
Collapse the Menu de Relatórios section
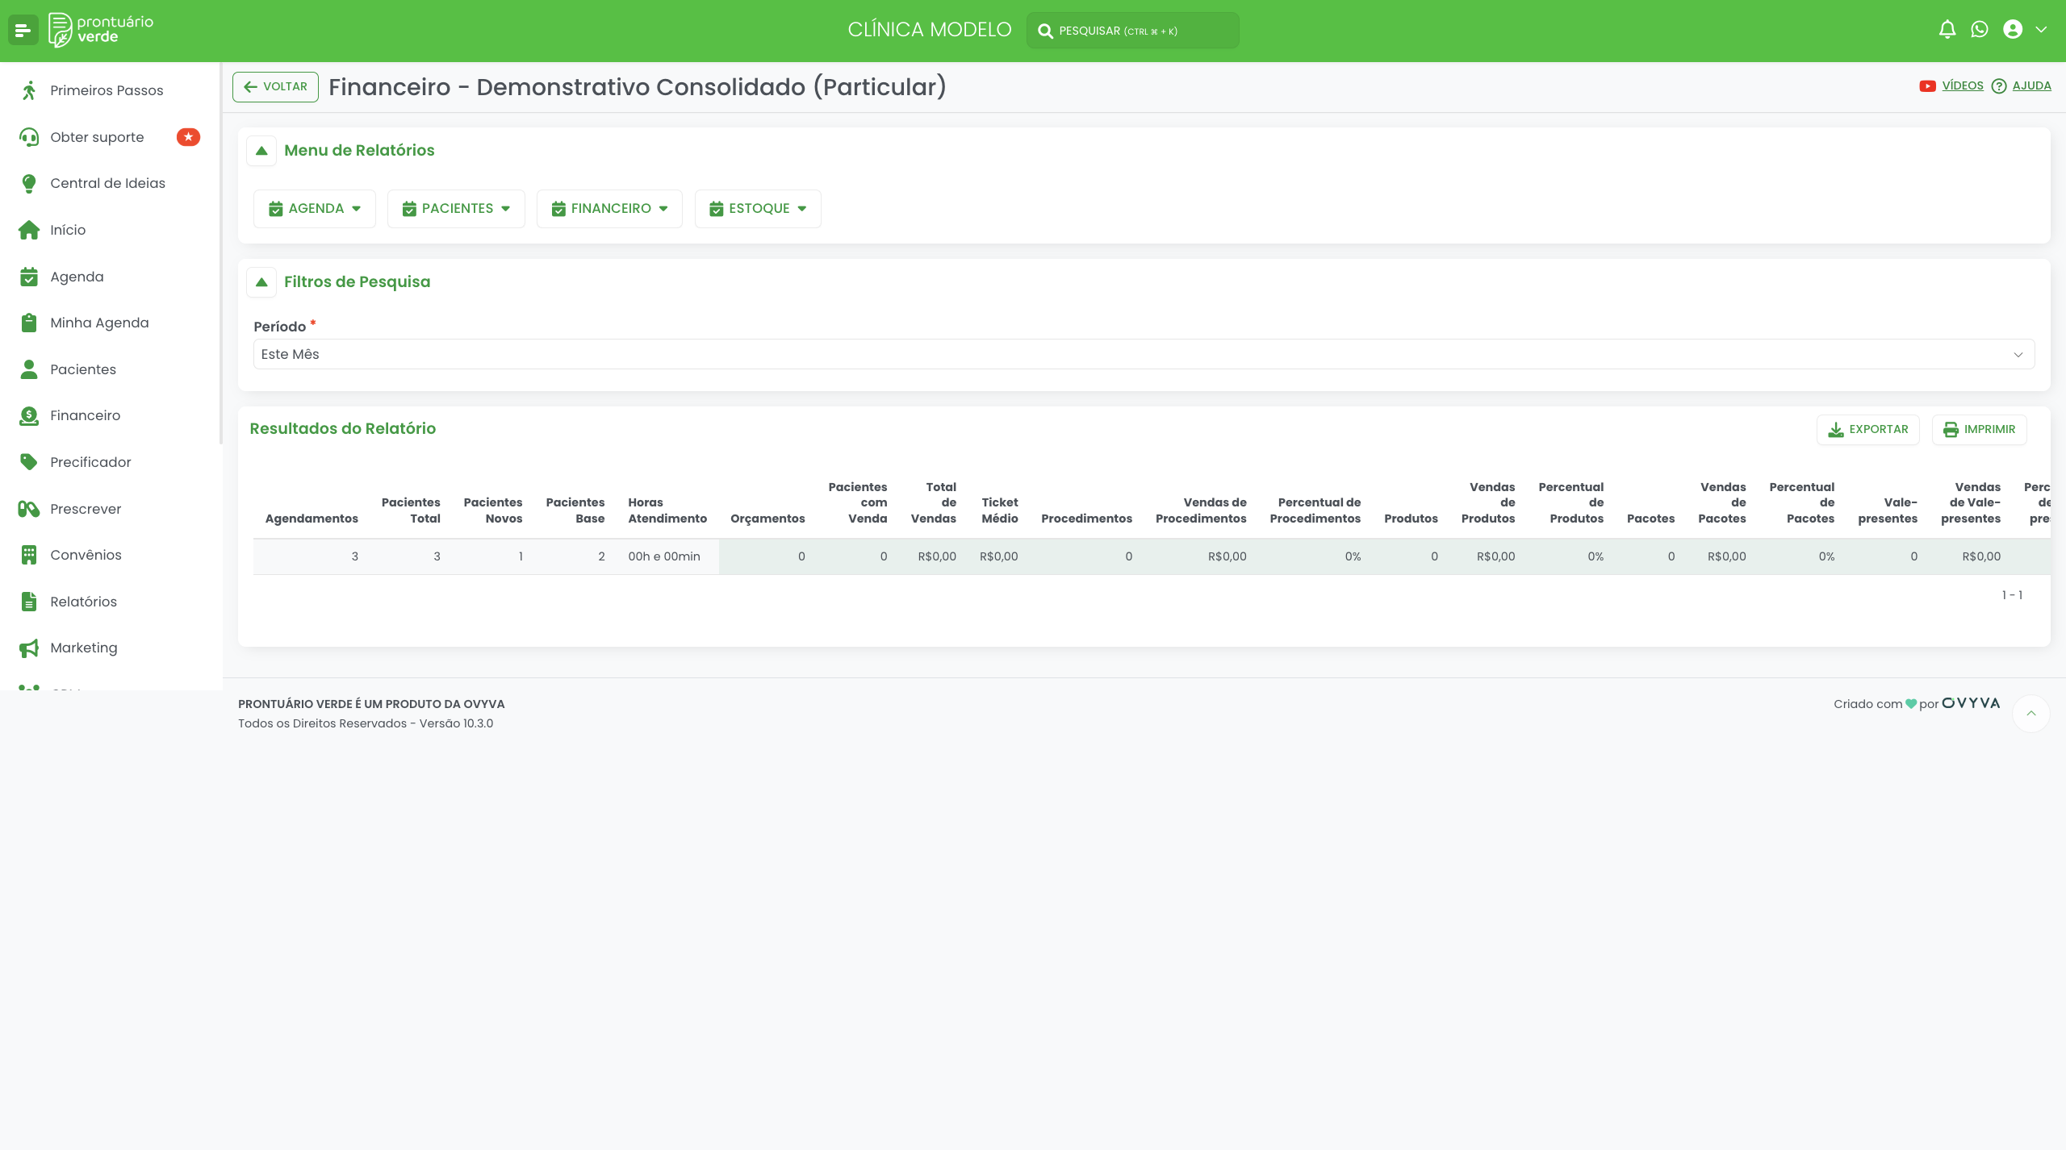pos(261,151)
